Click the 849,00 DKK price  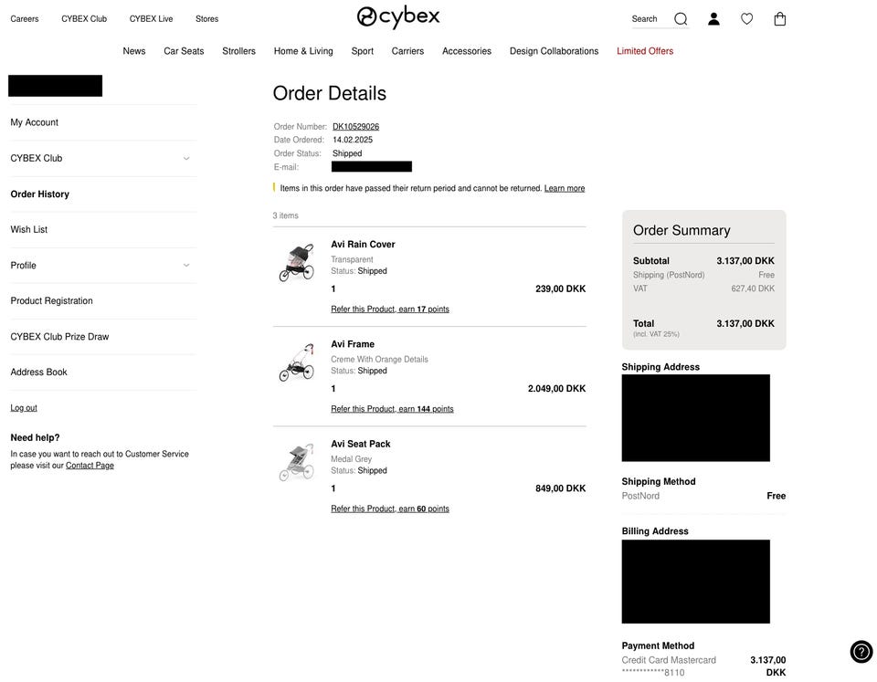[x=560, y=488]
